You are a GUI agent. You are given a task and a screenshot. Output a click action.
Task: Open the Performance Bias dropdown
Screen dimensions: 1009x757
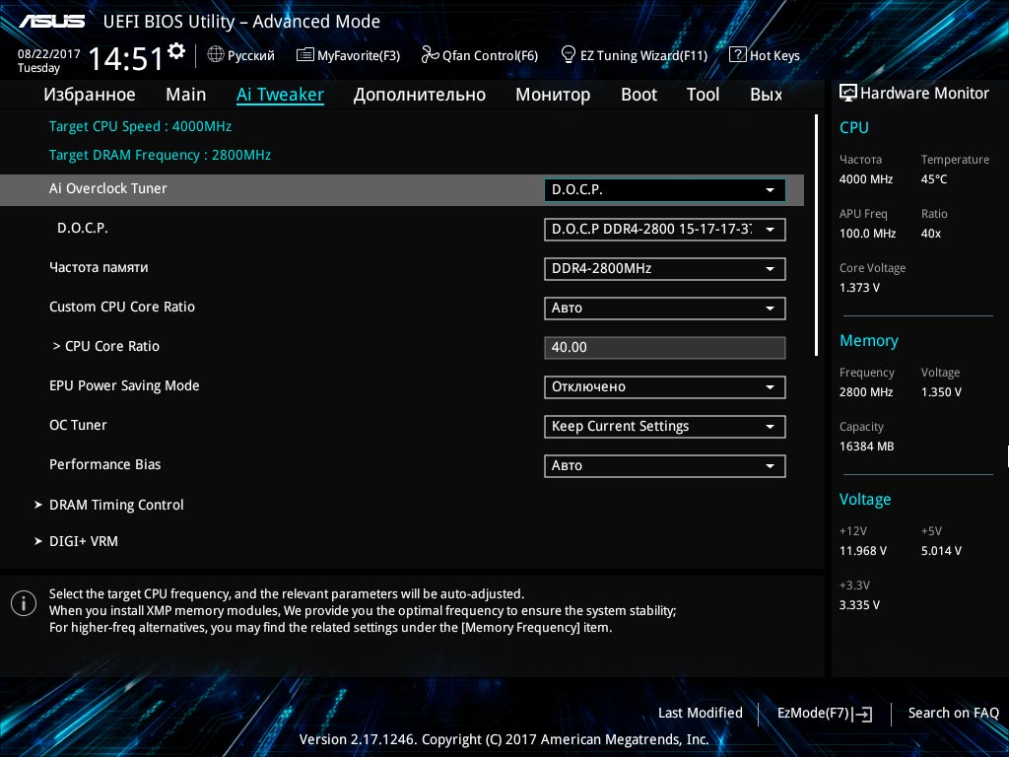[665, 466]
